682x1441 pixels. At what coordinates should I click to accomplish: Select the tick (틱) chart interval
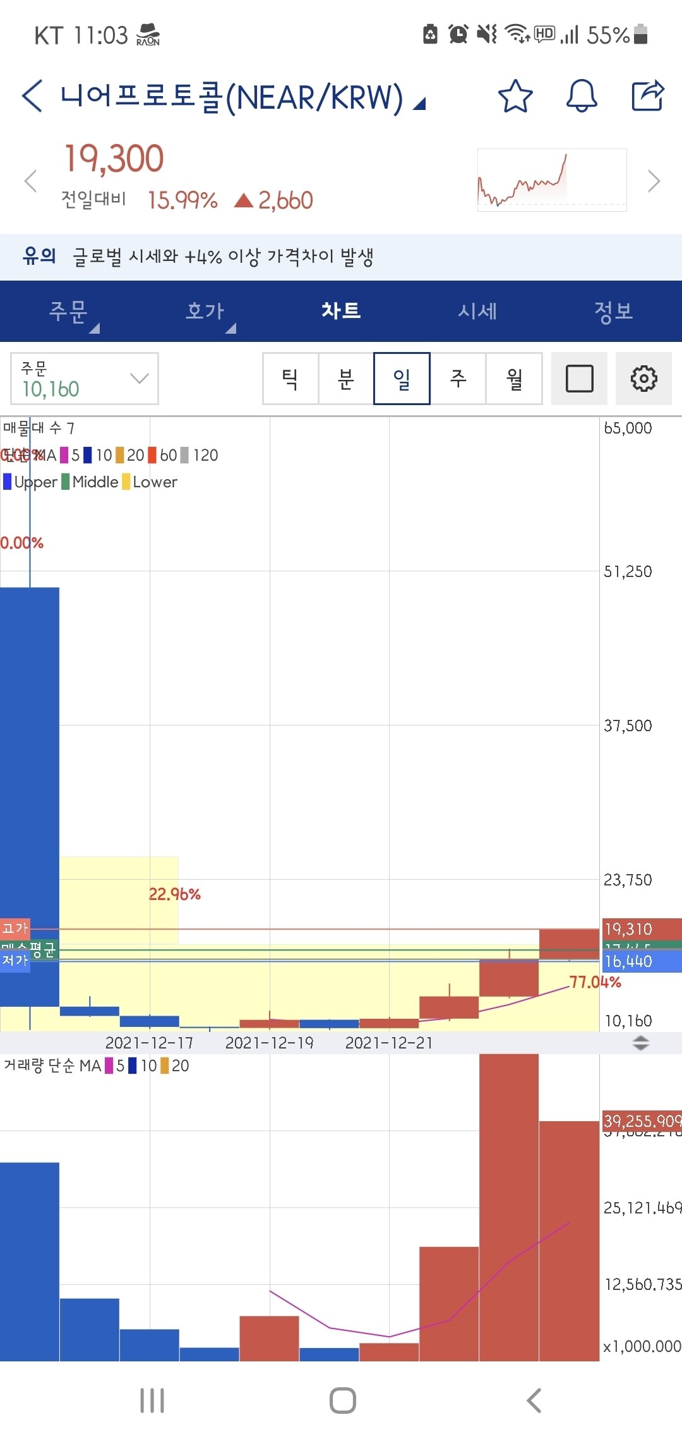click(x=290, y=379)
